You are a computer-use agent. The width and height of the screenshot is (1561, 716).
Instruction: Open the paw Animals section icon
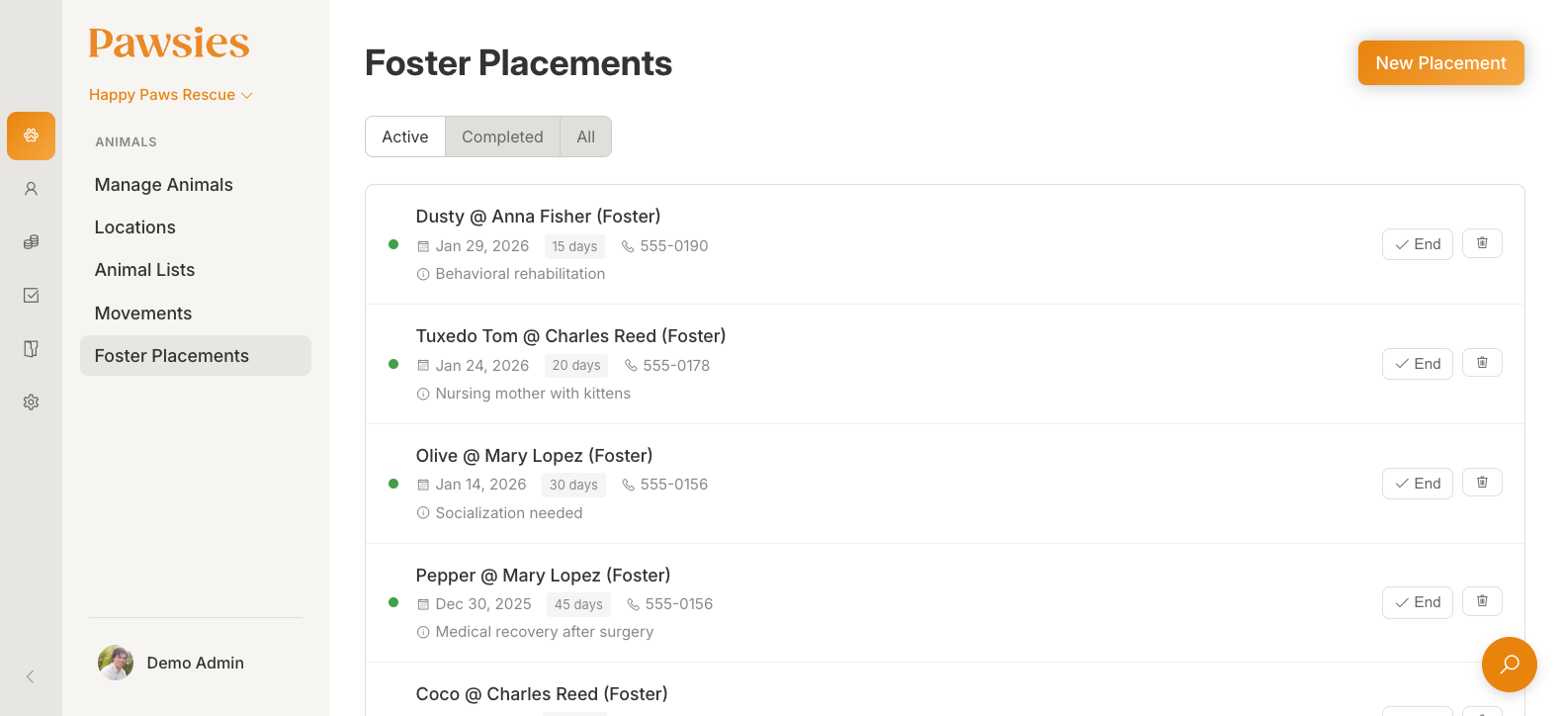pos(31,135)
